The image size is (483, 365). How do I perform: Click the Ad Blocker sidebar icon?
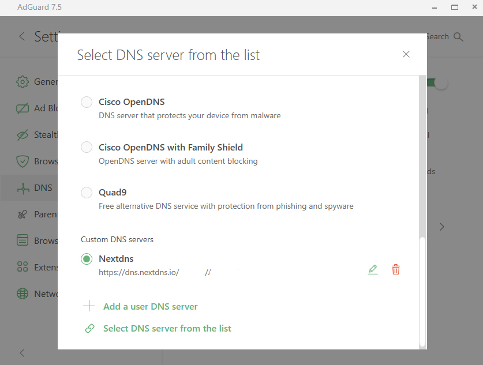pyautogui.click(x=23, y=108)
